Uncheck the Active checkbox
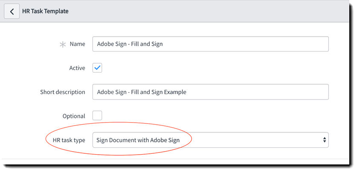 click(97, 68)
